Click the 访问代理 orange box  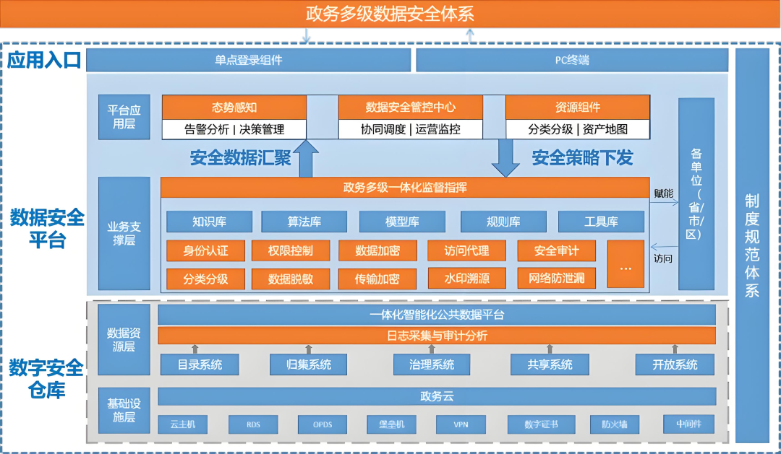(x=466, y=250)
